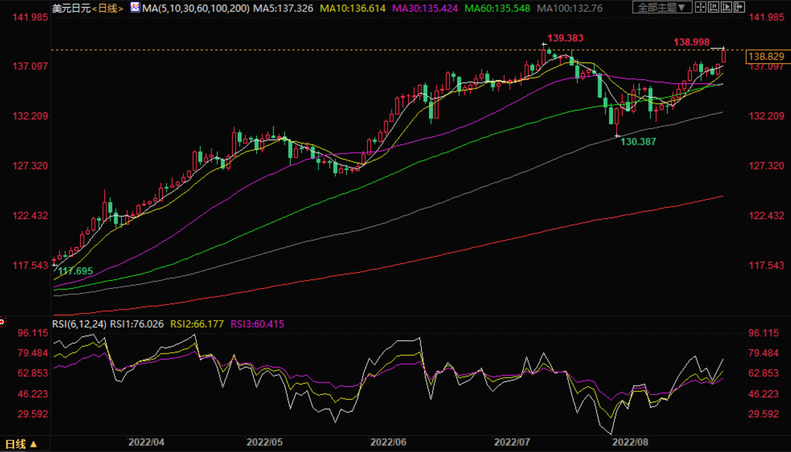
Task: Click the RSI3:60.415 value
Action: (257, 324)
